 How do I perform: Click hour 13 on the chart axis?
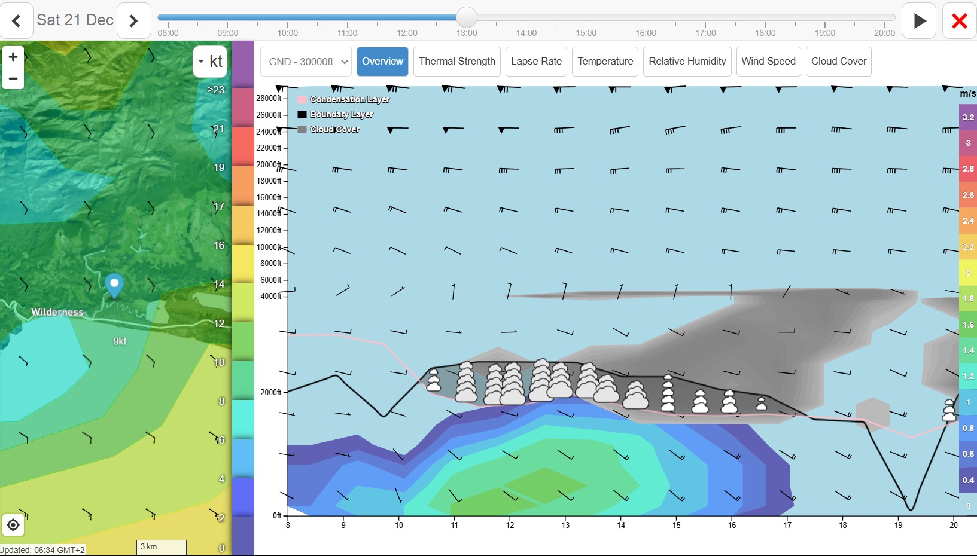(x=565, y=525)
